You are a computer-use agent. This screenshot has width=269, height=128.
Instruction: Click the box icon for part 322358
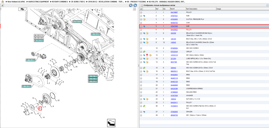(147, 33)
